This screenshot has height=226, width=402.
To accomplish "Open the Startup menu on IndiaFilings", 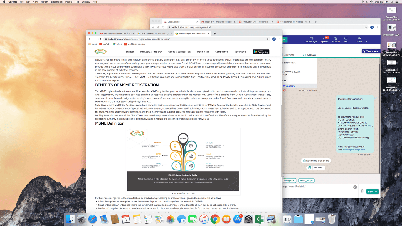I will [x=130, y=52].
